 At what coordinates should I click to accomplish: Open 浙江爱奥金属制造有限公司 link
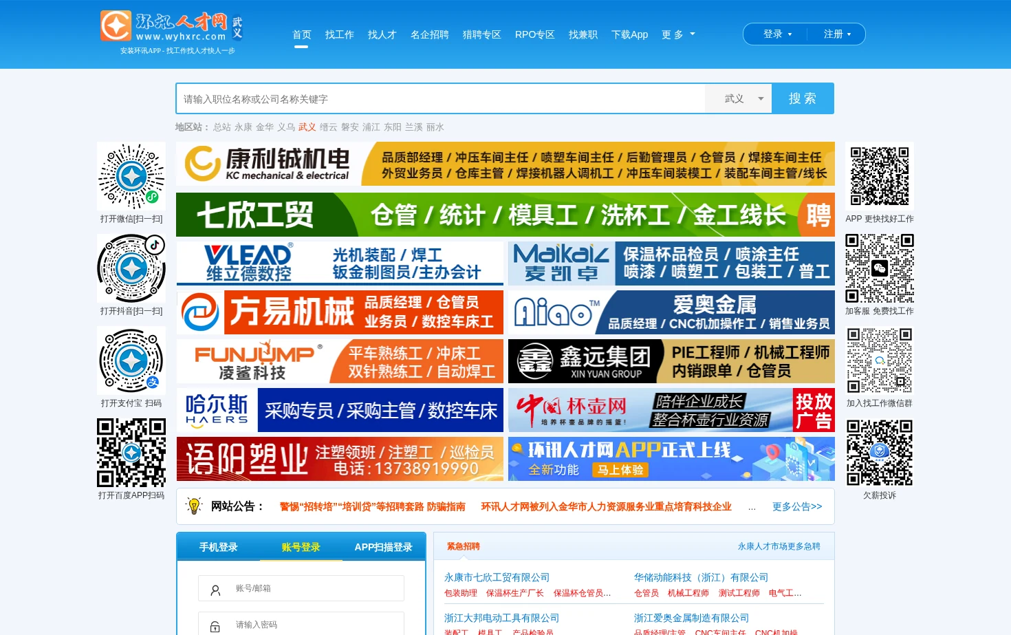pos(691,618)
